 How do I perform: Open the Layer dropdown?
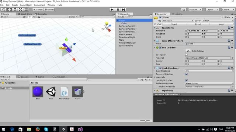(218, 21)
